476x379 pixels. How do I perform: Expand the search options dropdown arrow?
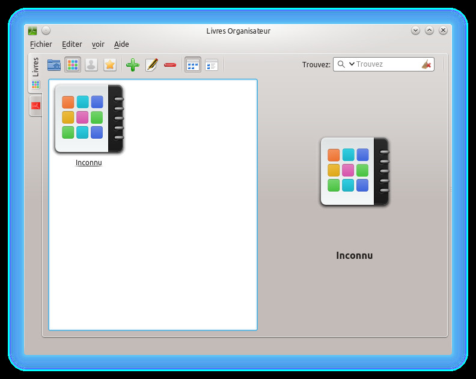click(352, 64)
